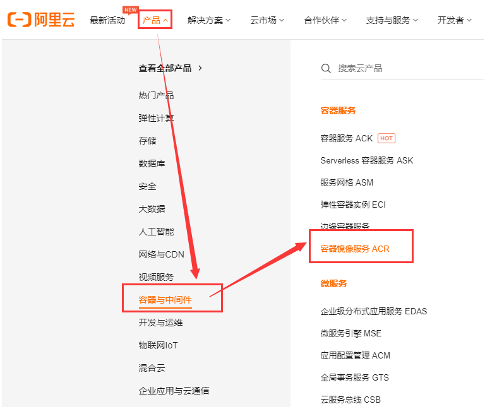Select the 物联网IoT category
This screenshot has height=409, width=485.
point(159,345)
